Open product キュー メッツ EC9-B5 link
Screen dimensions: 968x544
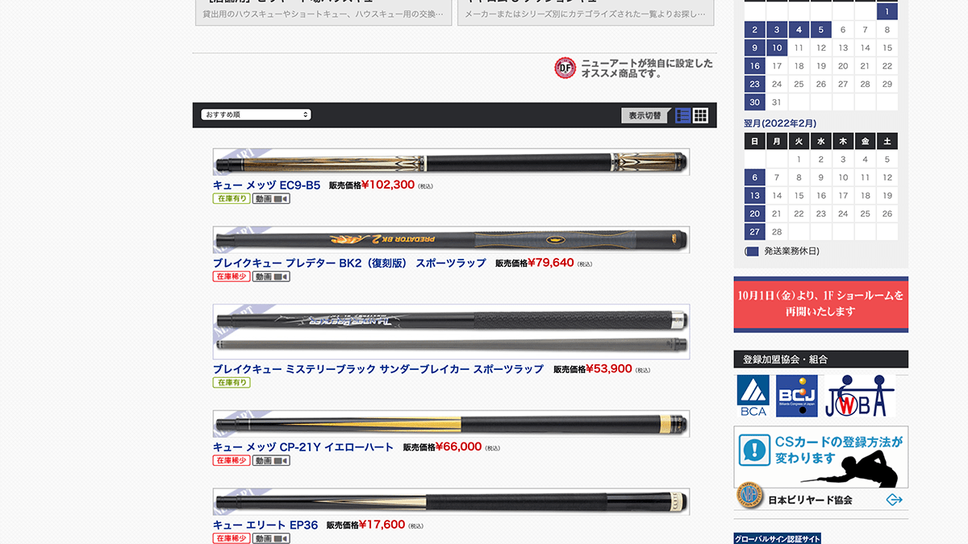(x=266, y=185)
